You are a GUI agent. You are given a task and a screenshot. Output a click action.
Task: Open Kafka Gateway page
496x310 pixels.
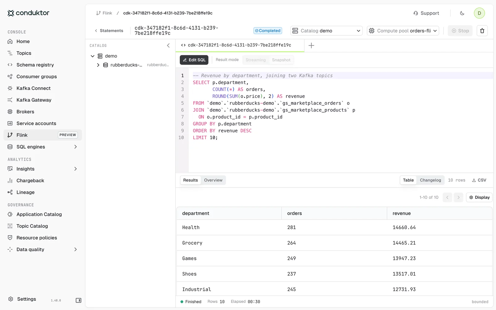point(42,100)
